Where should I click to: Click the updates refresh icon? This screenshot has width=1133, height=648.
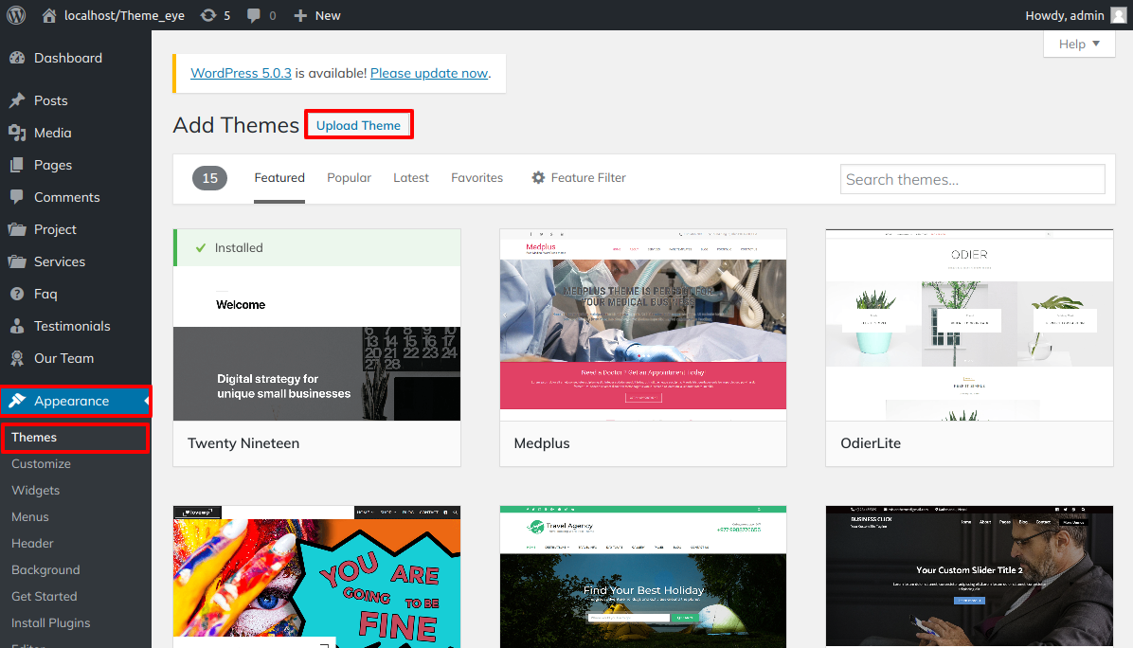[x=208, y=15]
